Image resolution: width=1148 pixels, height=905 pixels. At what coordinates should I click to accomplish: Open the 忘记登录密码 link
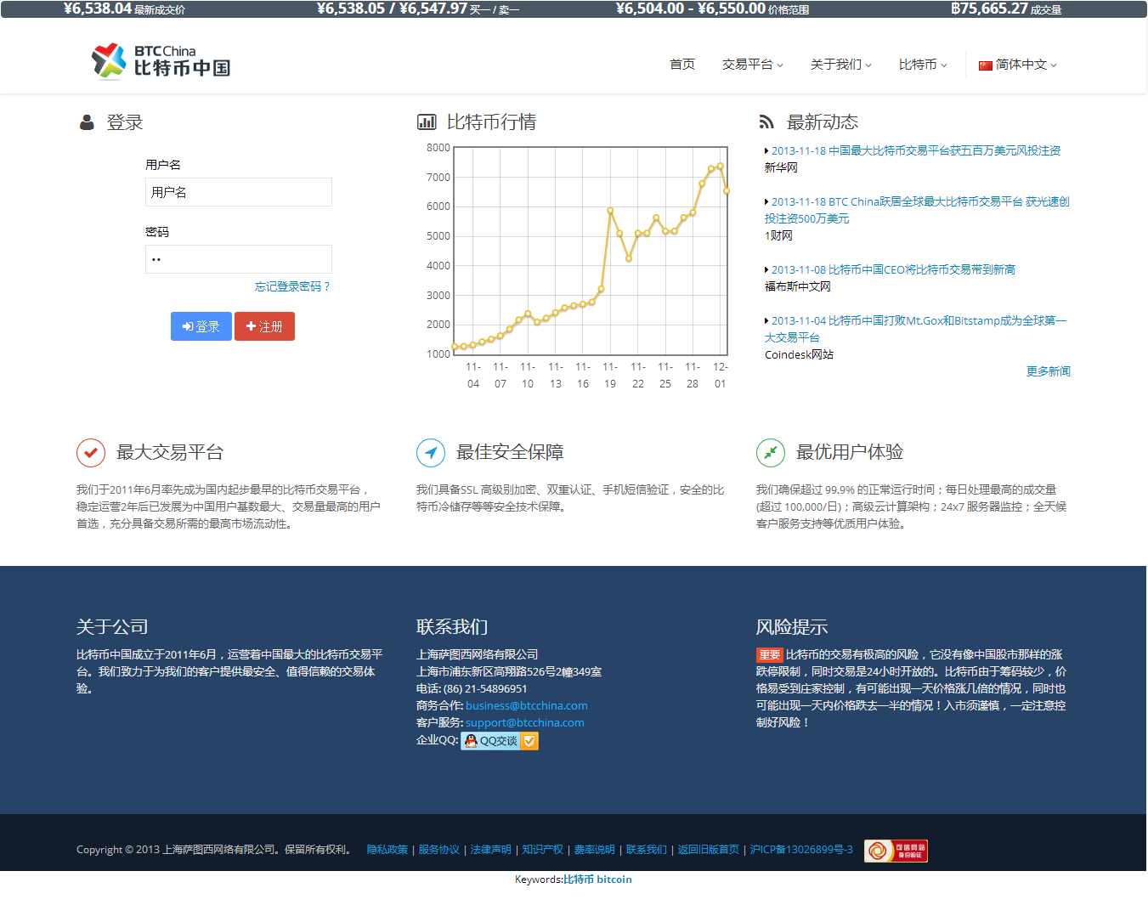(291, 286)
